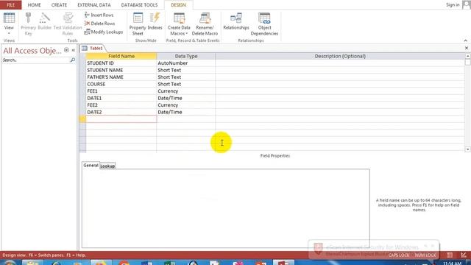Screen dimensions: 471x265
Task: Select the DESIGN ribbon tab
Action: (x=178, y=5)
